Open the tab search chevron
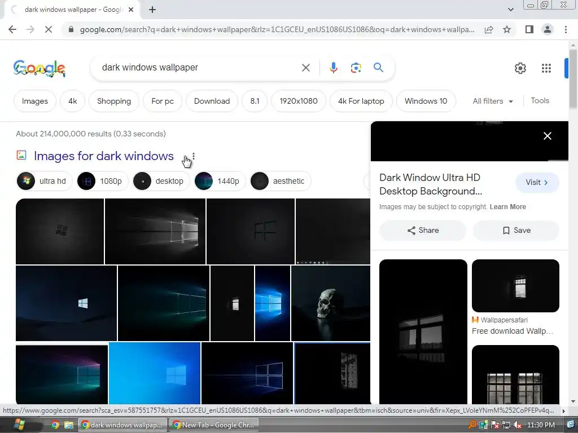This screenshot has height=433, width=578. (x=510, y=10)
